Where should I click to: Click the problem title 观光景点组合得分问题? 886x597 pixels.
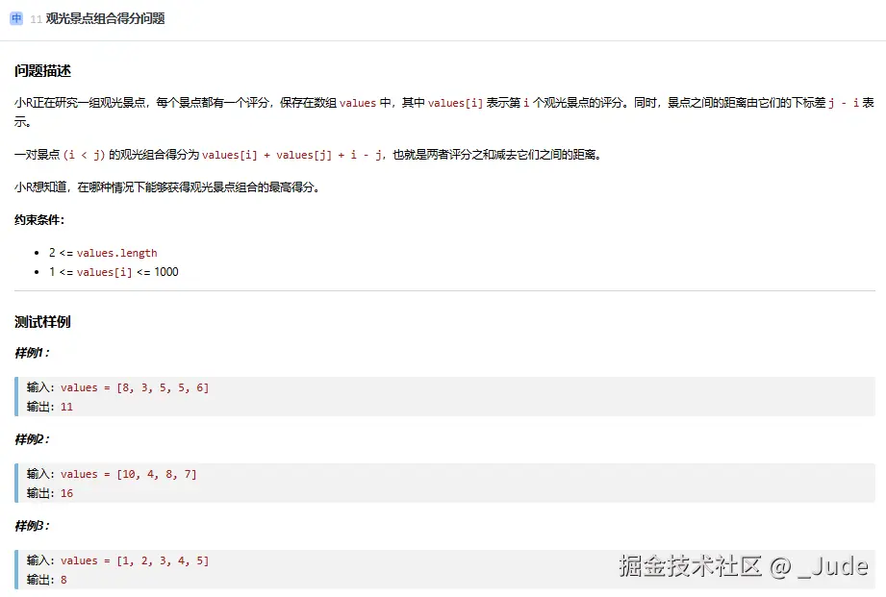[105, 18]
